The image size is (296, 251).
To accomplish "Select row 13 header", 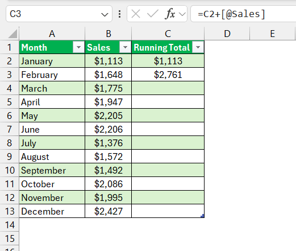I will [x=10, y=211].
